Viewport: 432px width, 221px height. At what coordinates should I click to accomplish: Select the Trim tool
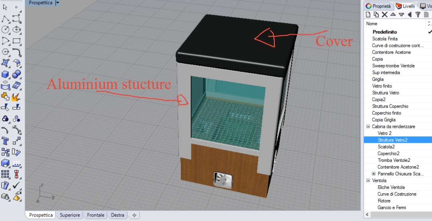(5, 108)
